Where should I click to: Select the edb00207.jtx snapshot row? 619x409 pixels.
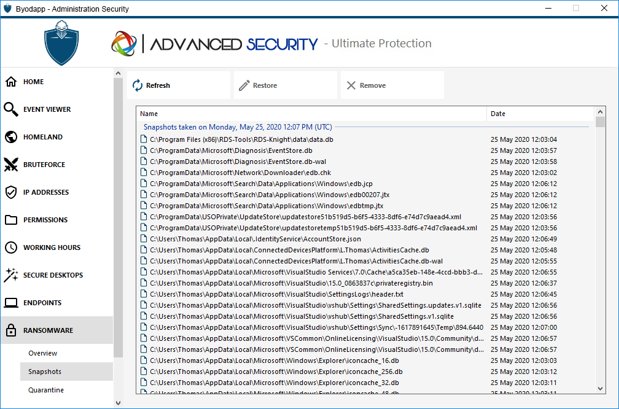tap(365, 195)
